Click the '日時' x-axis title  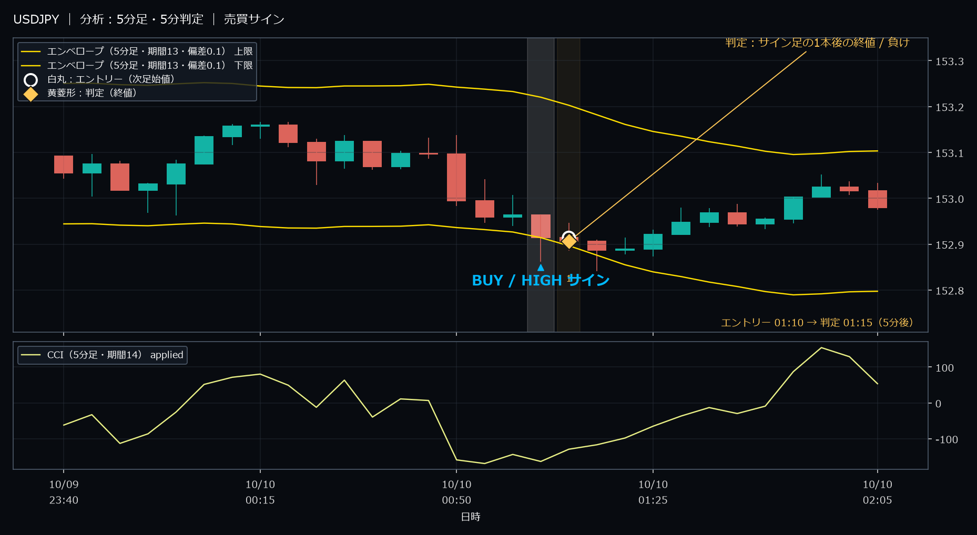coord(471,517)
